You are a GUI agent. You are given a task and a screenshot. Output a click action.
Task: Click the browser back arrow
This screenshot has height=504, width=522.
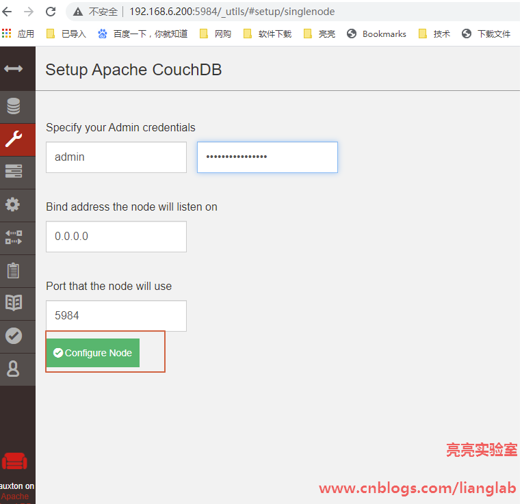coord(7,12)
